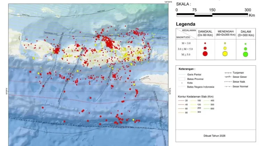Click the medium green legend circle
This screenshot has height=146, width=261.
tap(246, 49)
